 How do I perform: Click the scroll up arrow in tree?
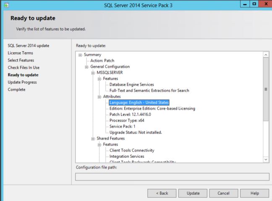266,55
